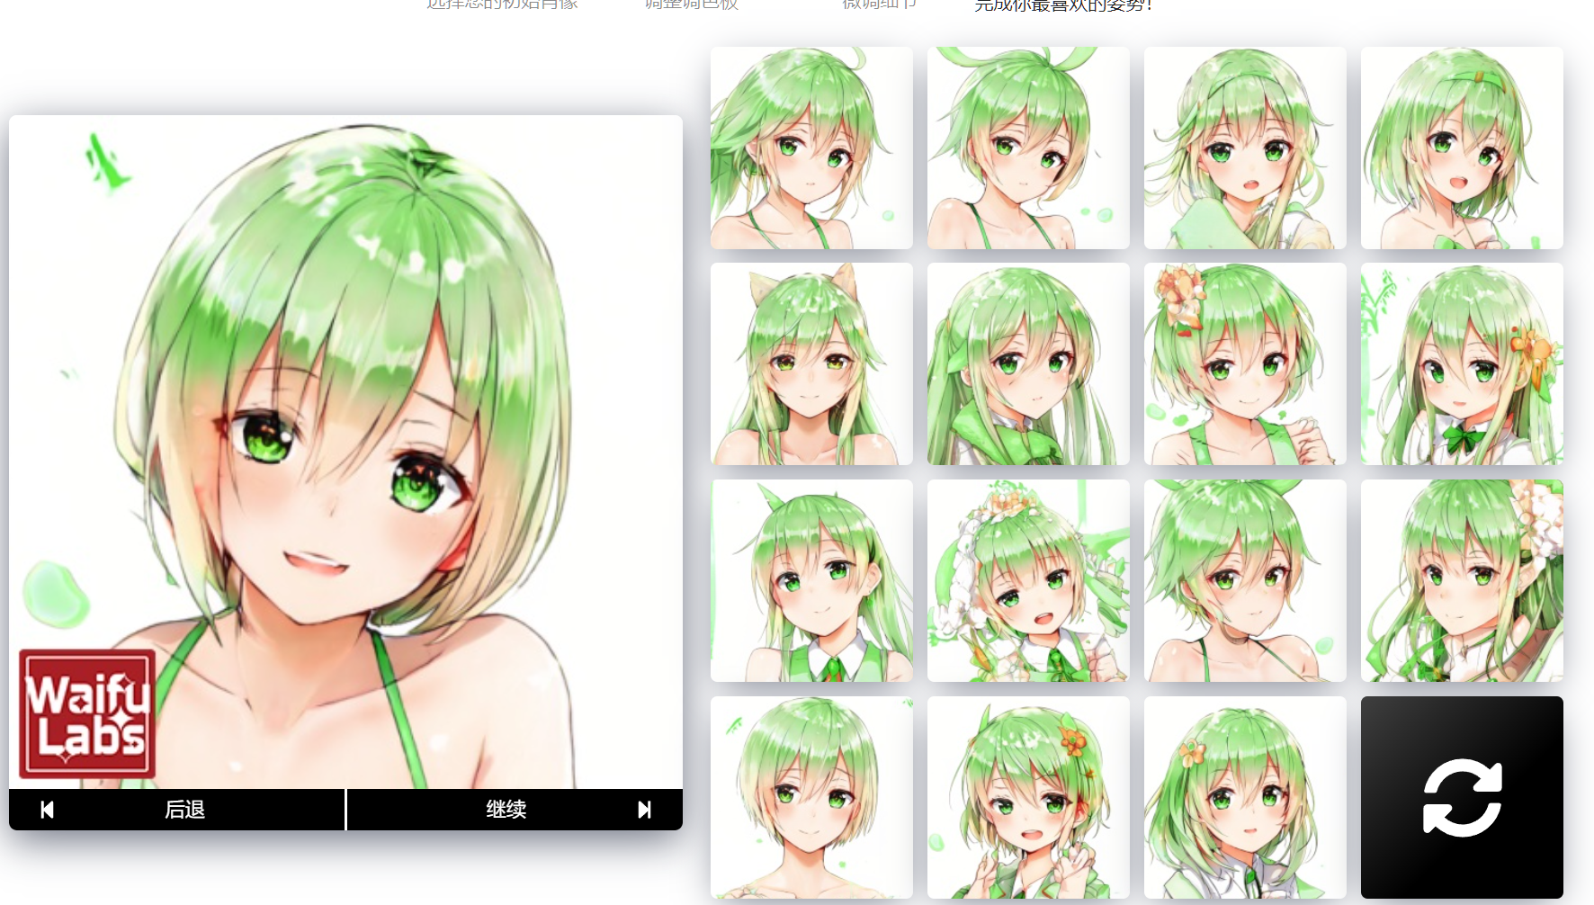This screenshot has width=1594, height=905.
Task: Select the cat-eared girl portrait thumbnail
Action: click(x=811, y=363)
